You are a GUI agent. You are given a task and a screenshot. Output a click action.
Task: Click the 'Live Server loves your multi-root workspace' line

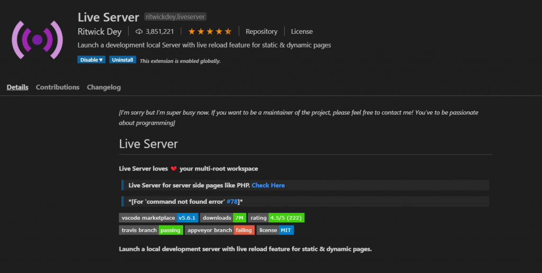[x=188, y=168]
